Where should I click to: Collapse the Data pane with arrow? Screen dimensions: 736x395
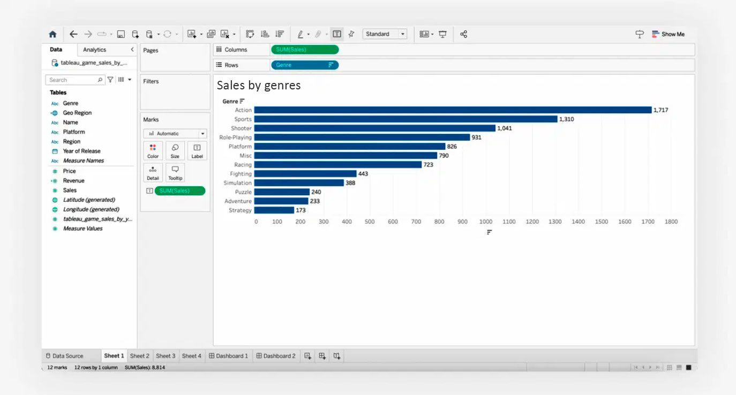click(132, 50)
